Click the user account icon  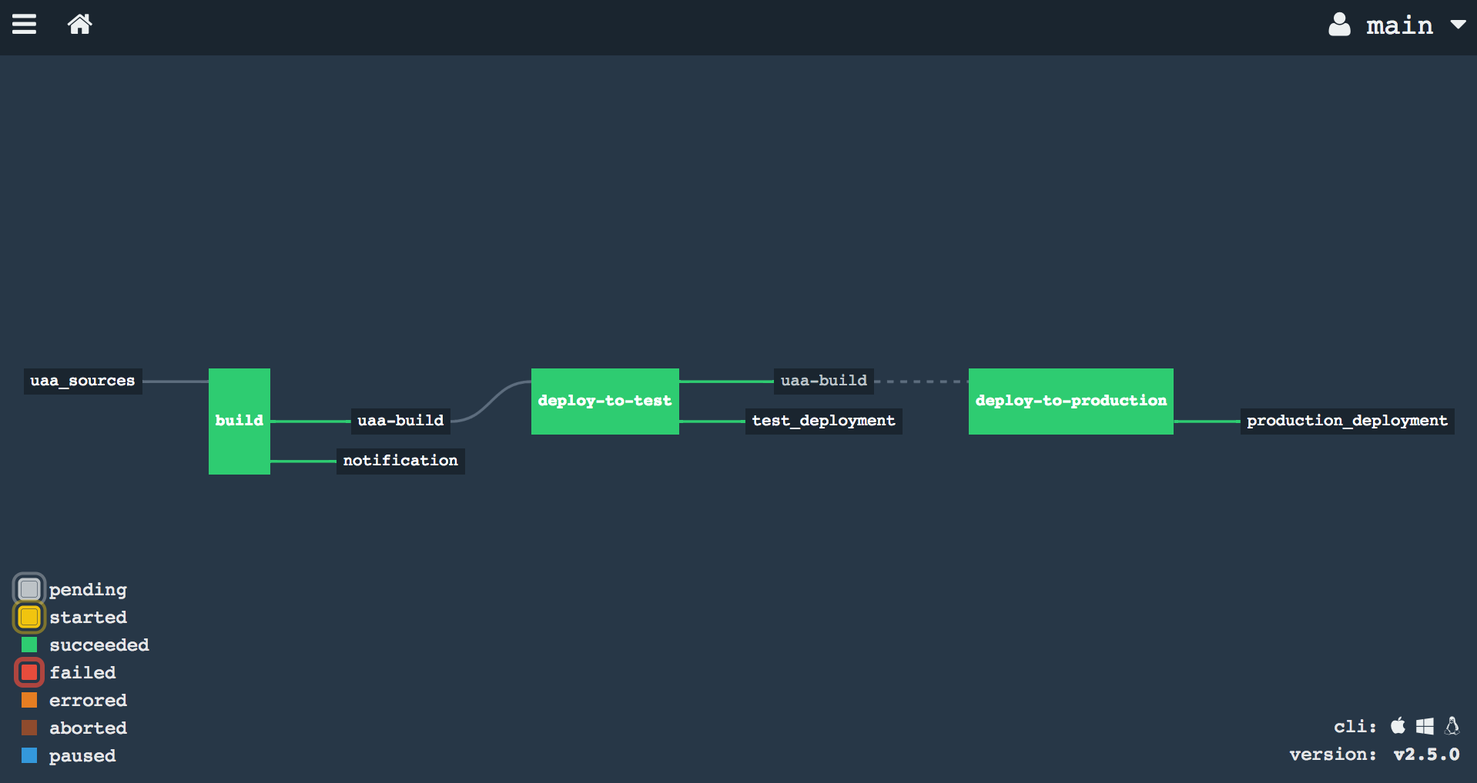point(1339,24)
